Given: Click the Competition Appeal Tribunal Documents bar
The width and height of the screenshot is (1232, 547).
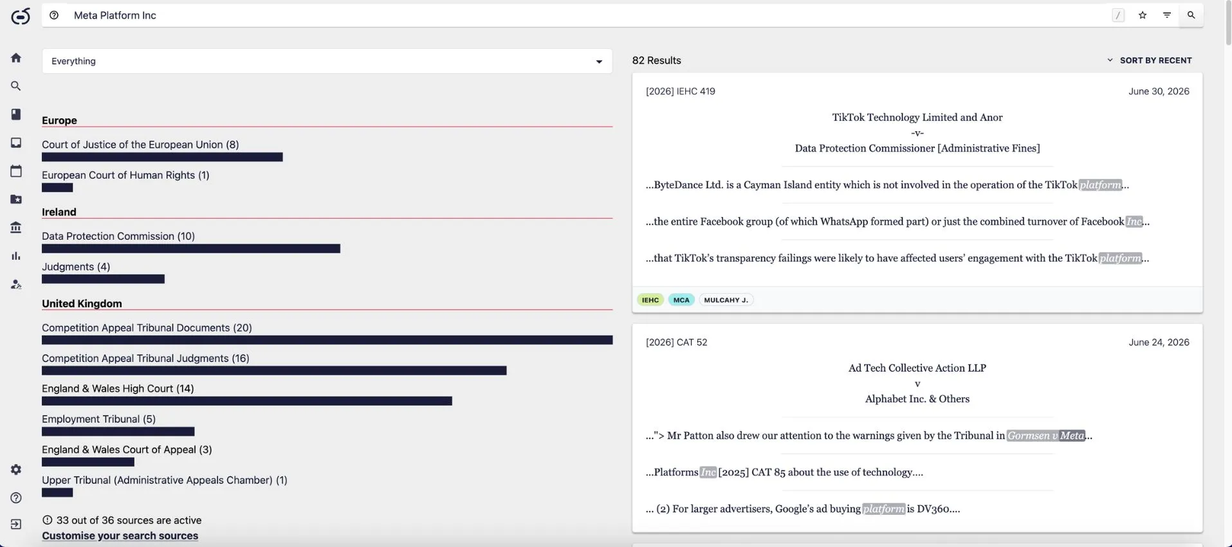Looking at the screenshot, I should 327,340.
